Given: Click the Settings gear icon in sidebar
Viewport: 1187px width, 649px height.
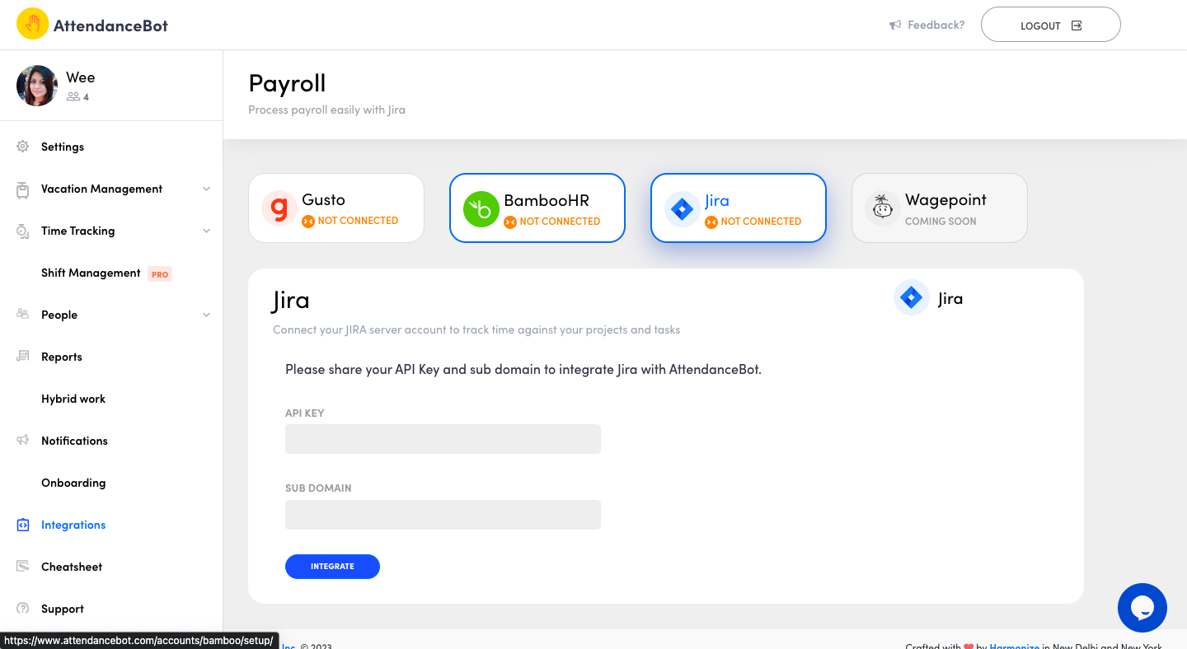Looking at the screenshot, I should click(x=23, y=147).
